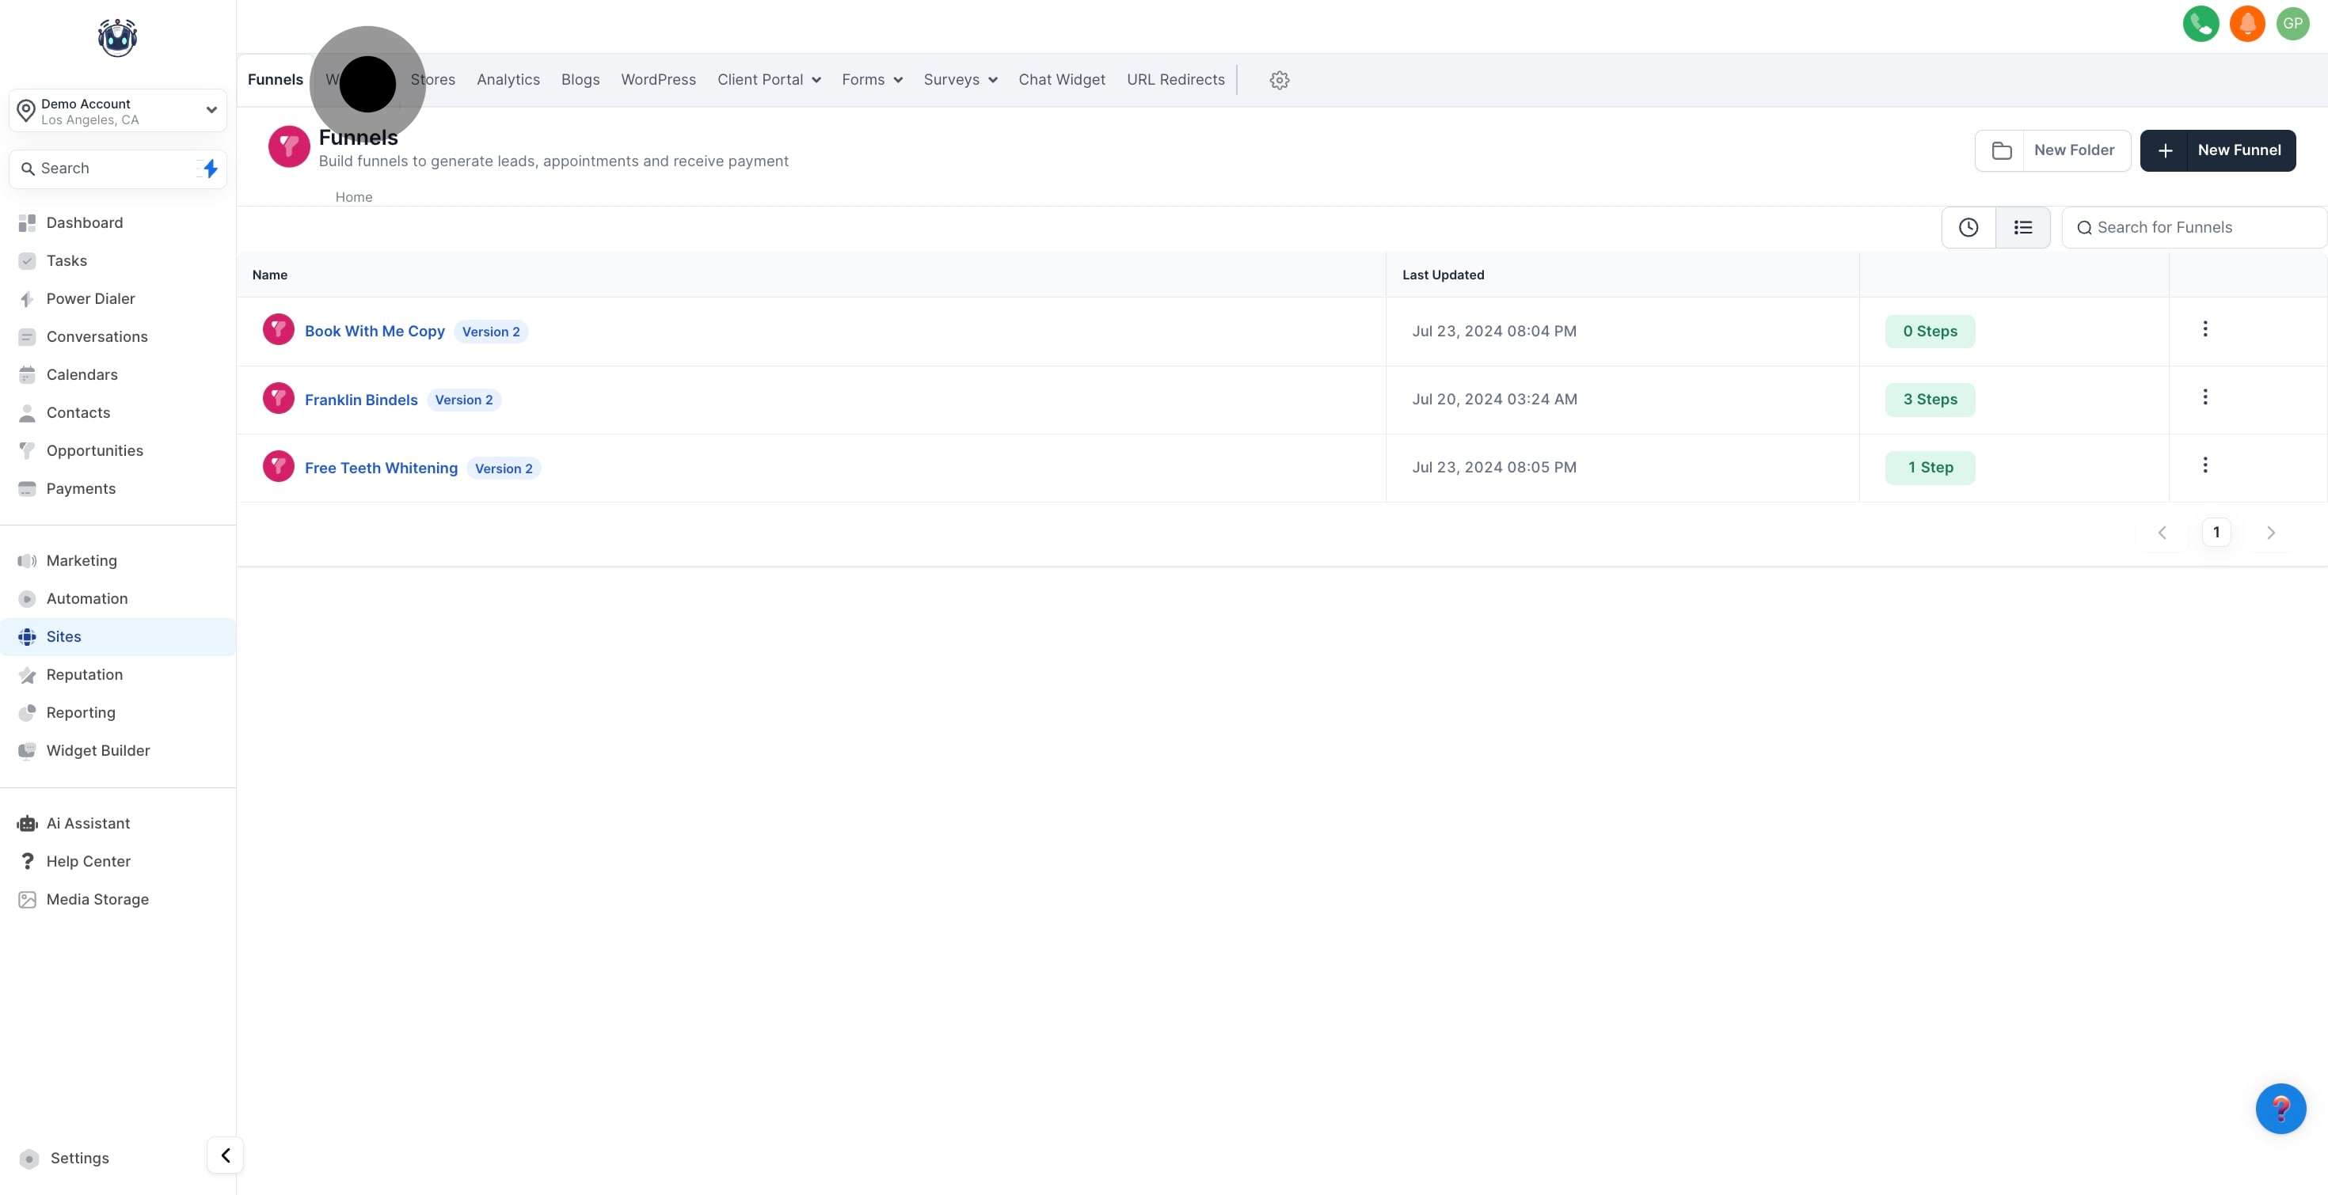Viewport: 2328px width, 1195px height.
Task: Open the sites settings gear icon
Action: [1279, 81]
